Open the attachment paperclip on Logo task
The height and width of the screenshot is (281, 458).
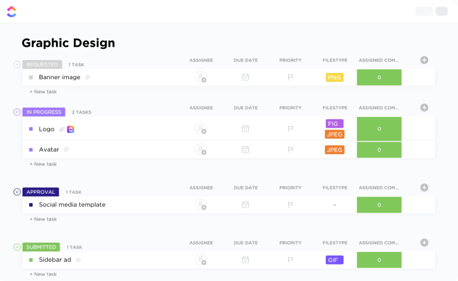62,130
